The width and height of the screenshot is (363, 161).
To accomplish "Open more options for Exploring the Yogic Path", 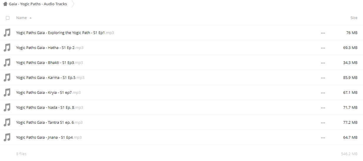I will (323, 33).
